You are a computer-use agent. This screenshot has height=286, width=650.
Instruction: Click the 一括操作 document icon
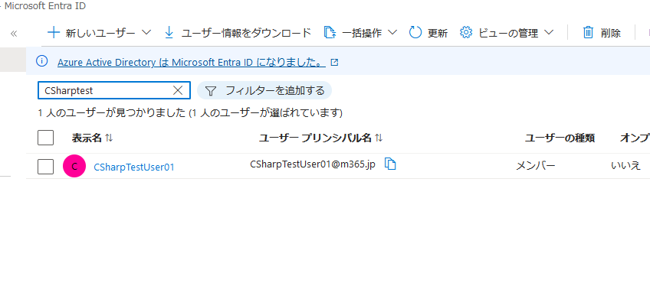(330, 33)
